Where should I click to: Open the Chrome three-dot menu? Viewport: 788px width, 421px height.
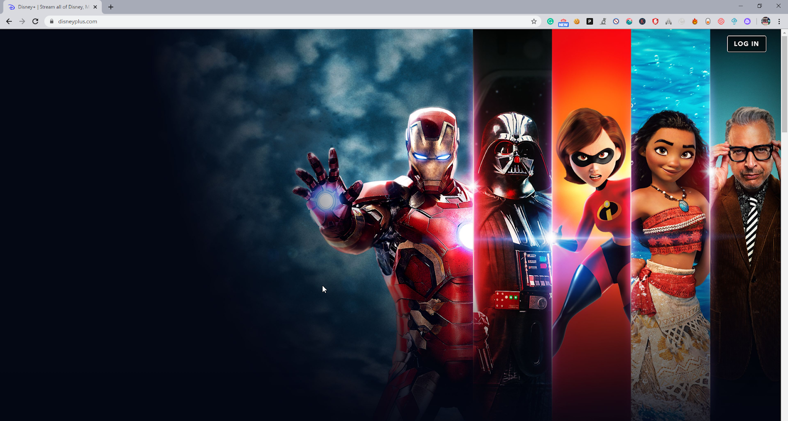point(779,21)
